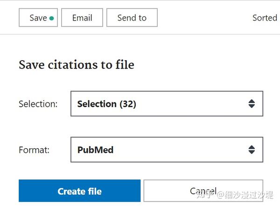Open the Format dropdown showing PubMed
Viewport: 280px width, 206px height.
[167, 150]
